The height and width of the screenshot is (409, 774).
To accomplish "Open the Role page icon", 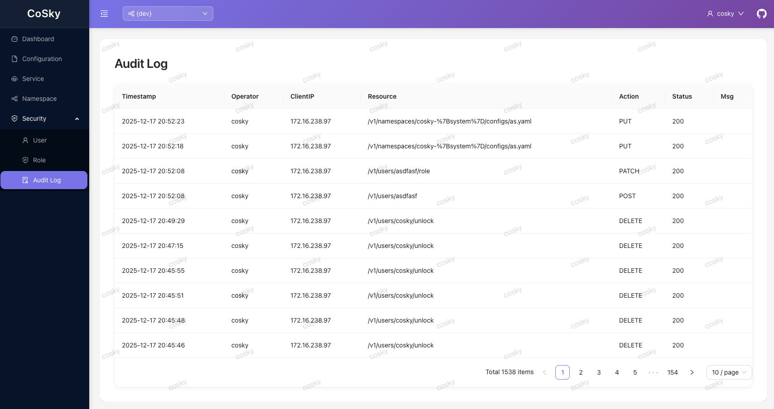I will [25, 160].
